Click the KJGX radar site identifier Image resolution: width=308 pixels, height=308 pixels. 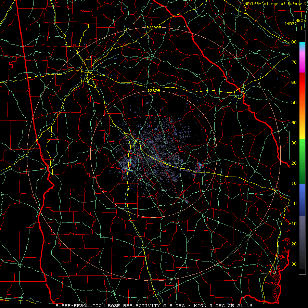pos(200,306)
